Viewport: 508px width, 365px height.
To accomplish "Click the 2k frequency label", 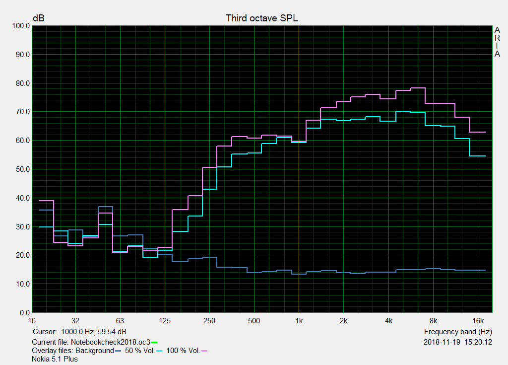I will (x=343, y=321).
